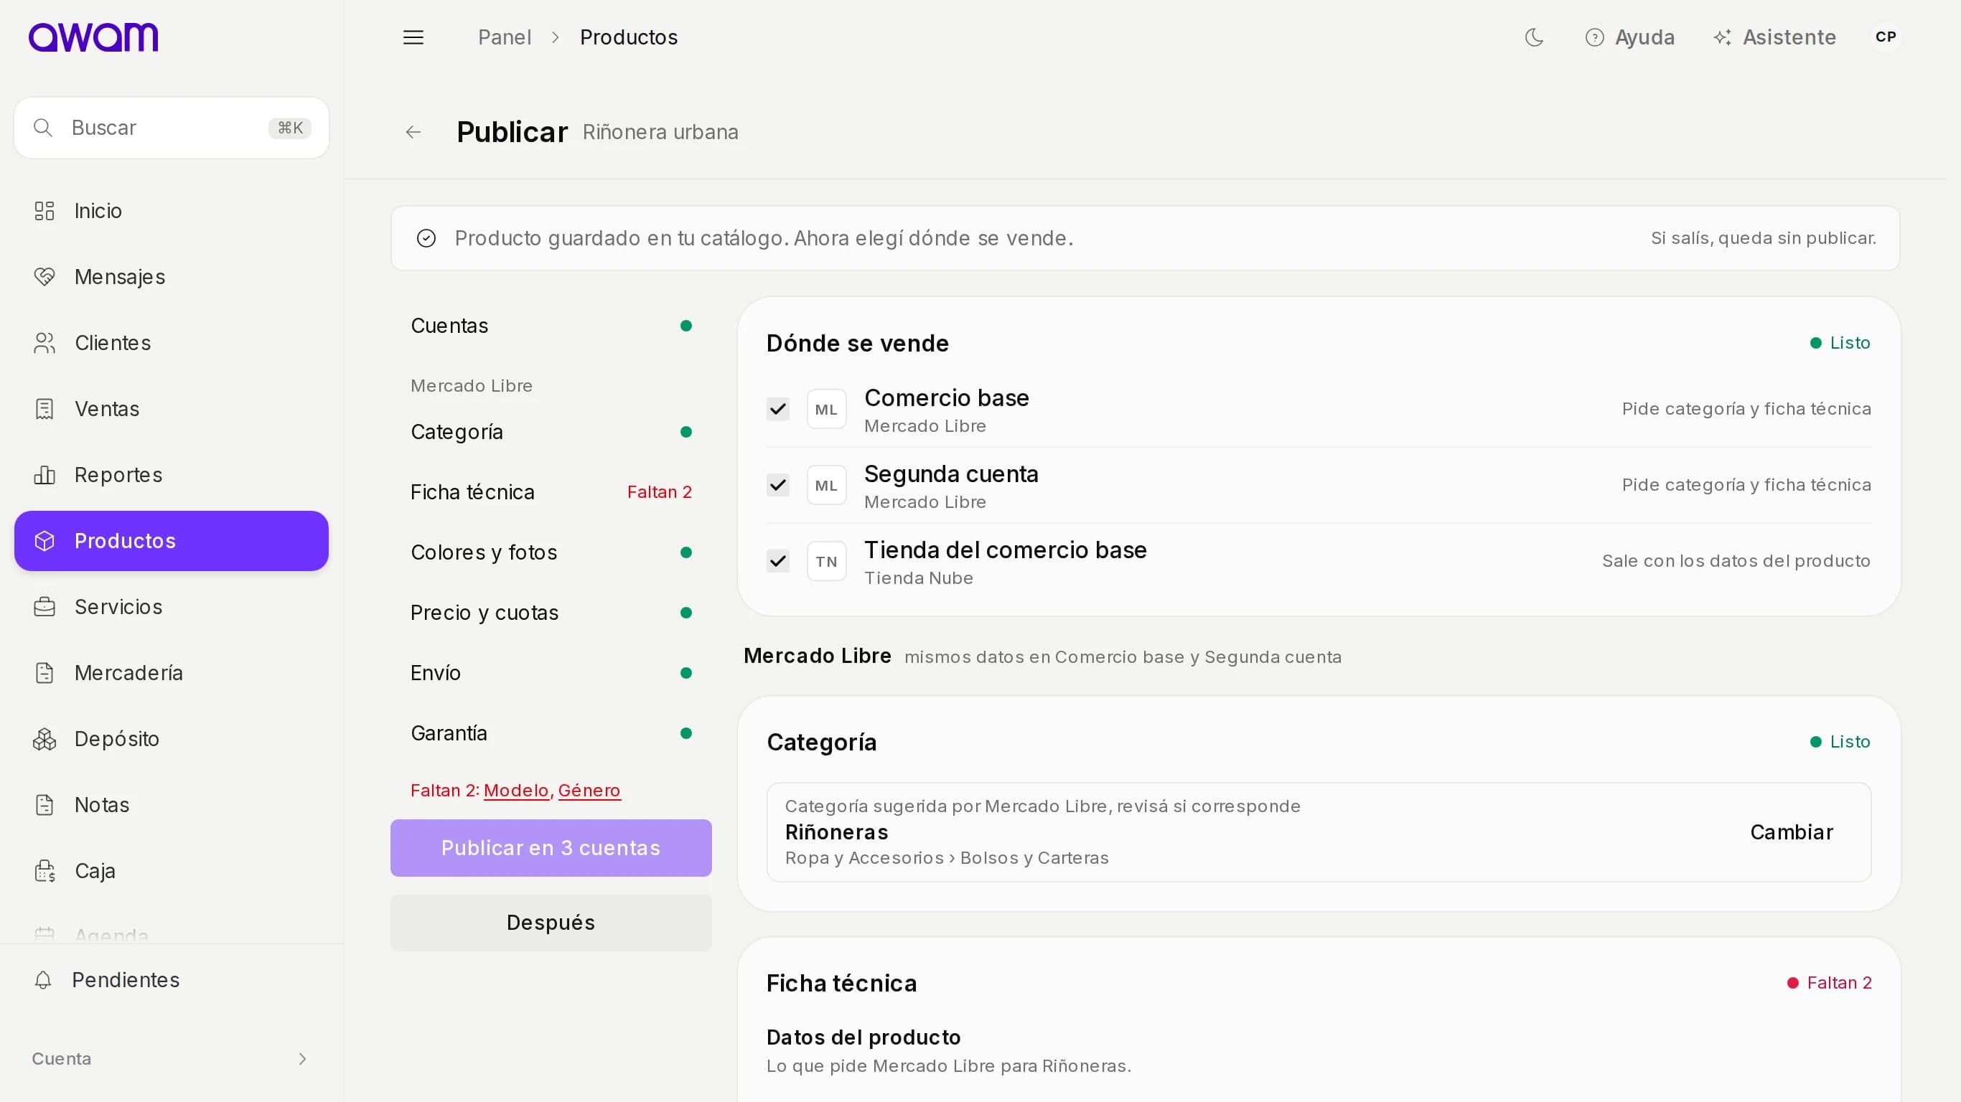Click the Caja register icon
Viewport: 1961px width, 1102px height.
(x=45, y=871)
